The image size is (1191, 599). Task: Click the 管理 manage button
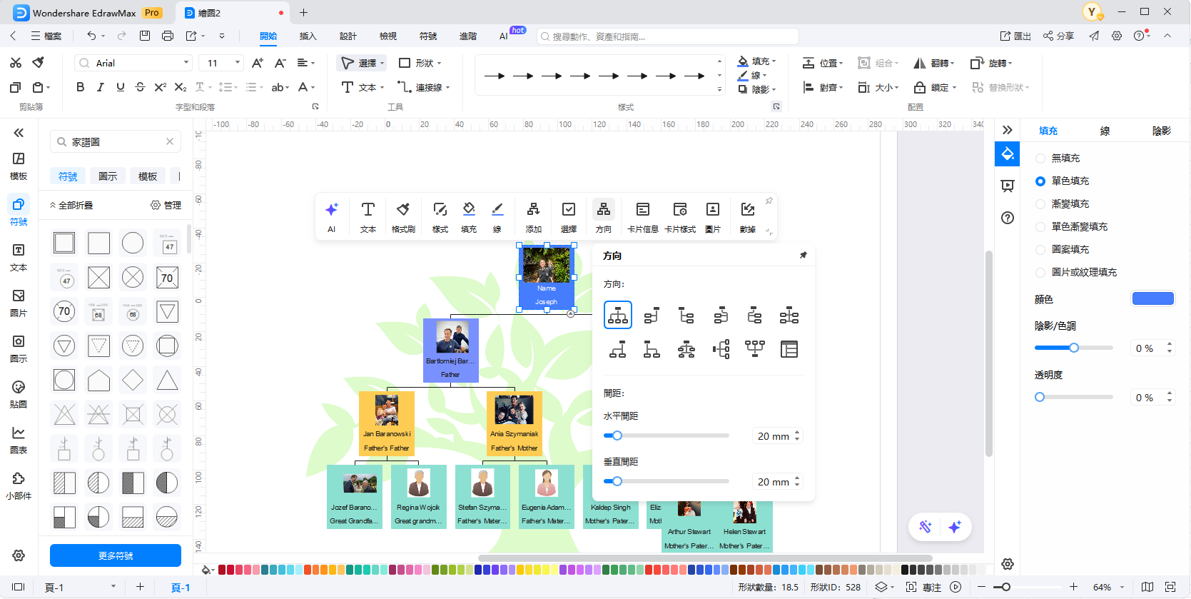166,206
